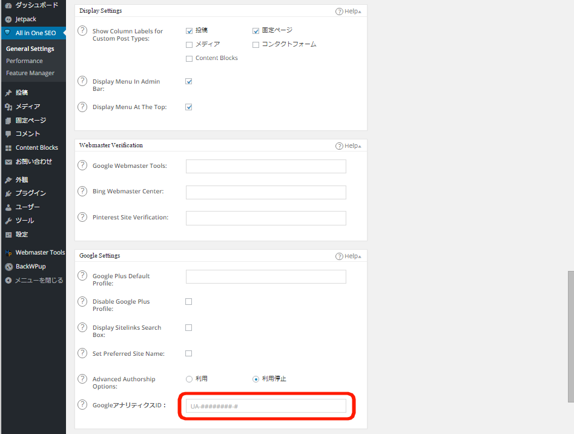Check the Content Blocks column label checkbox
Viewport: 574px width, 434px height.
(189, 59)
